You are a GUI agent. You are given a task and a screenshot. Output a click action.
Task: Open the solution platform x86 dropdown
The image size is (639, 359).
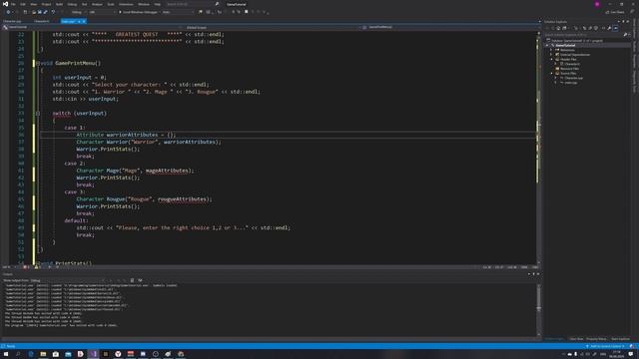pos(102,12)
